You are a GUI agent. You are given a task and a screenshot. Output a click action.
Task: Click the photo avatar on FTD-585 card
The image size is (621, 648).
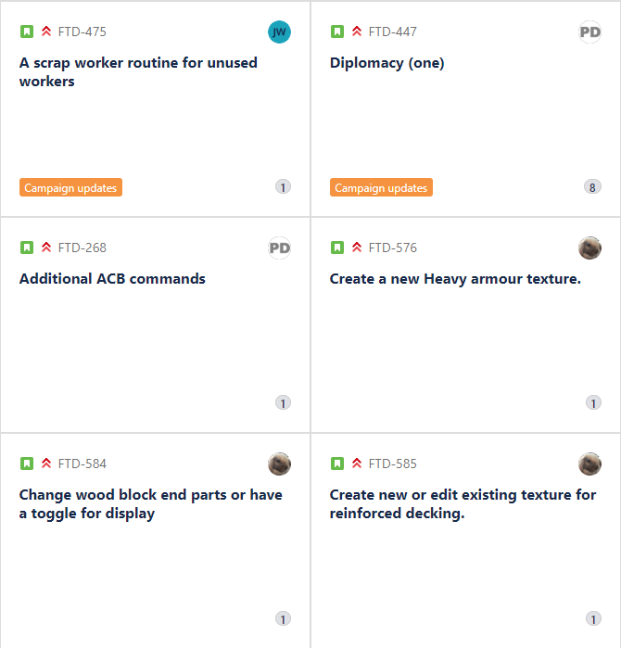[x=589, y=464]
